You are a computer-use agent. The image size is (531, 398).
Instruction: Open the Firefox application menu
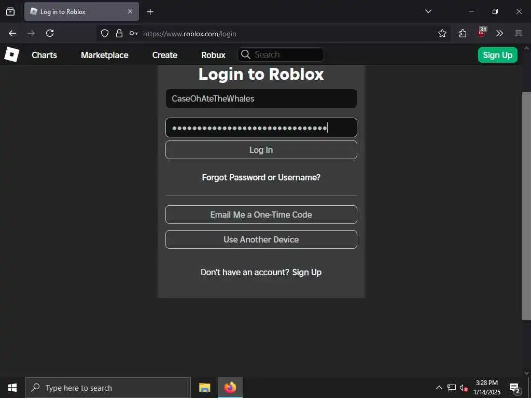519,33
